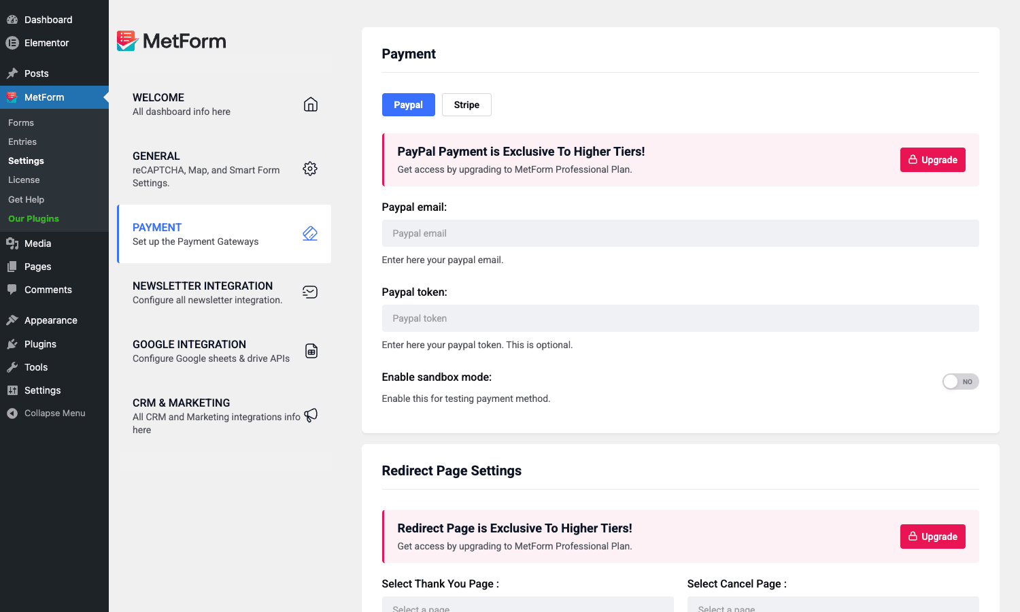Click the Welcome home icon

[310, 104]
